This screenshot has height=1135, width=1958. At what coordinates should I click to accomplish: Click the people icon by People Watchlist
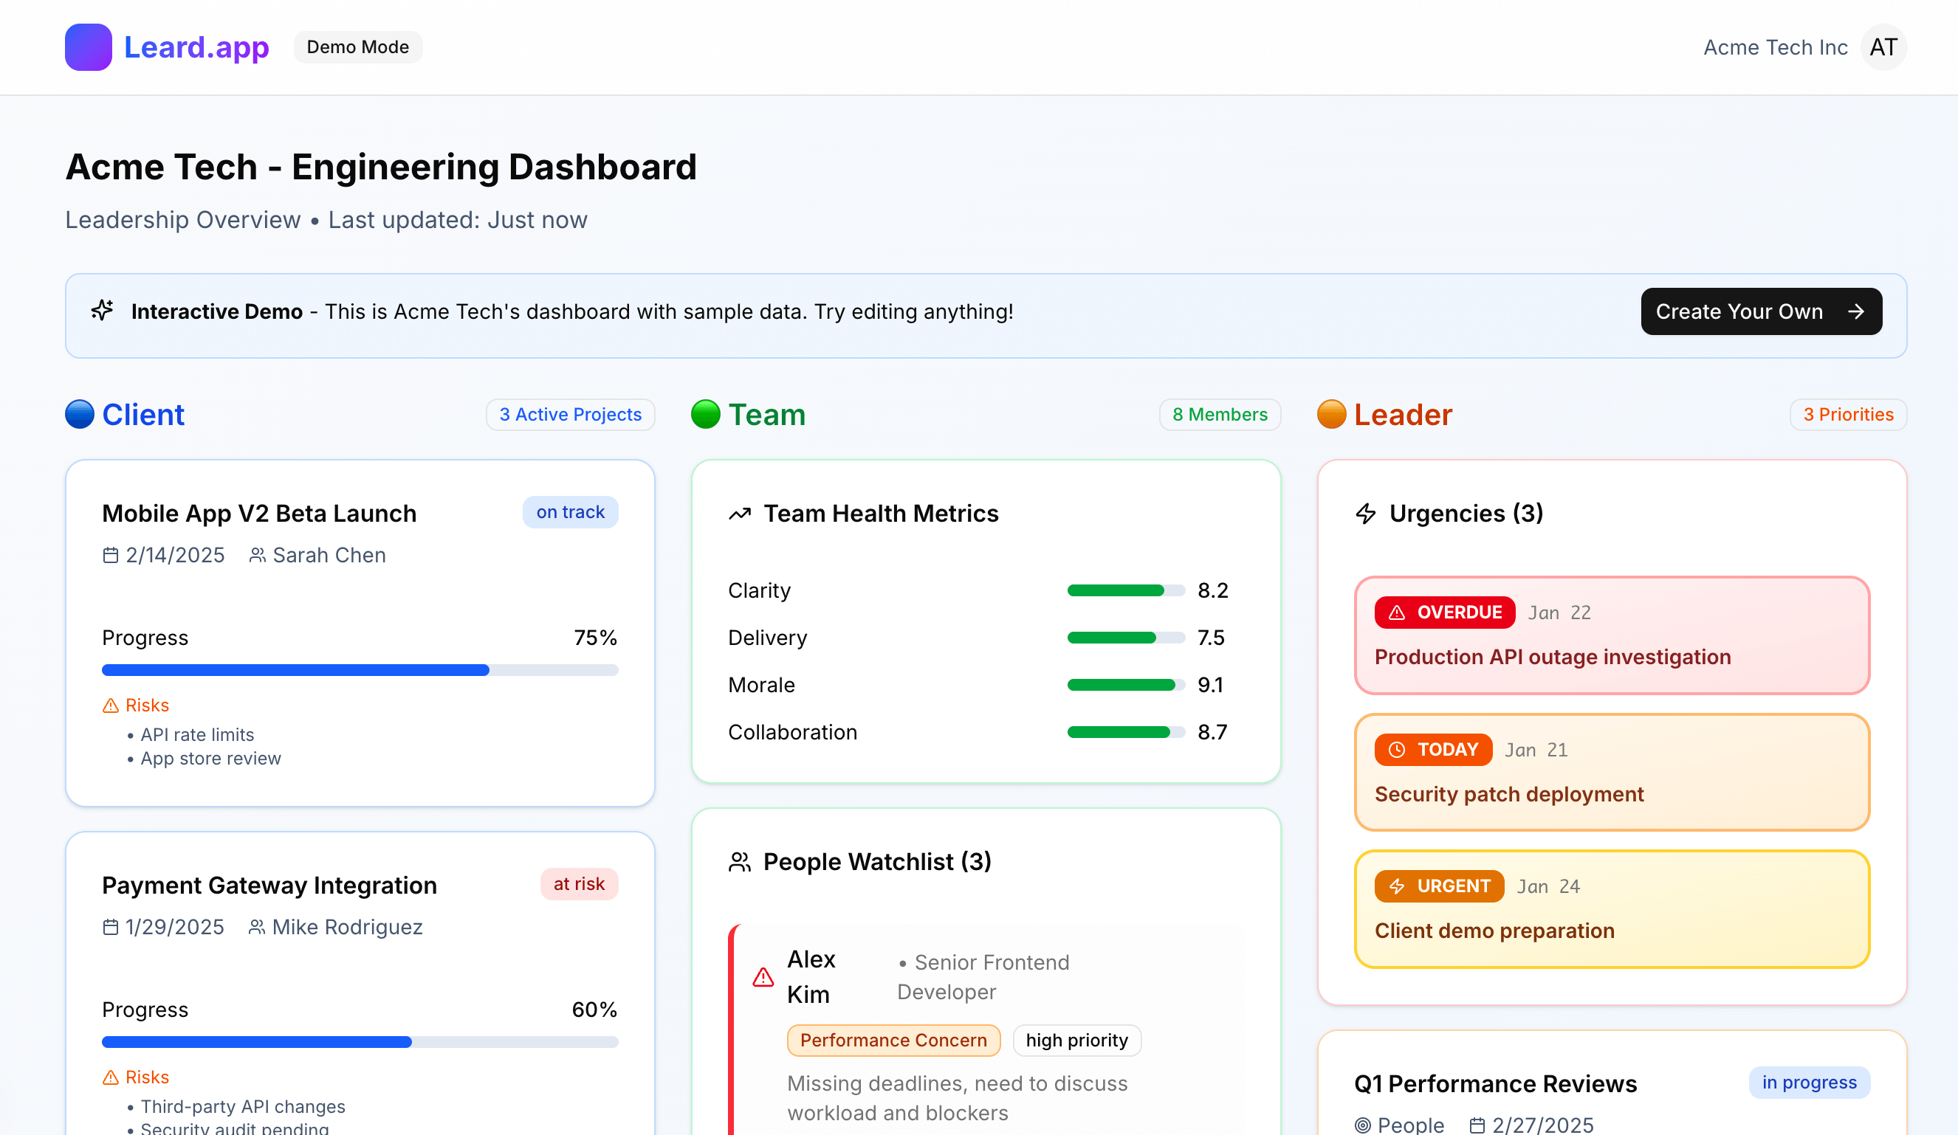tap(740, 861)
